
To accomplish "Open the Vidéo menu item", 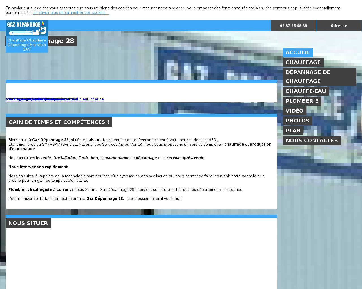I will click(294, 111).
